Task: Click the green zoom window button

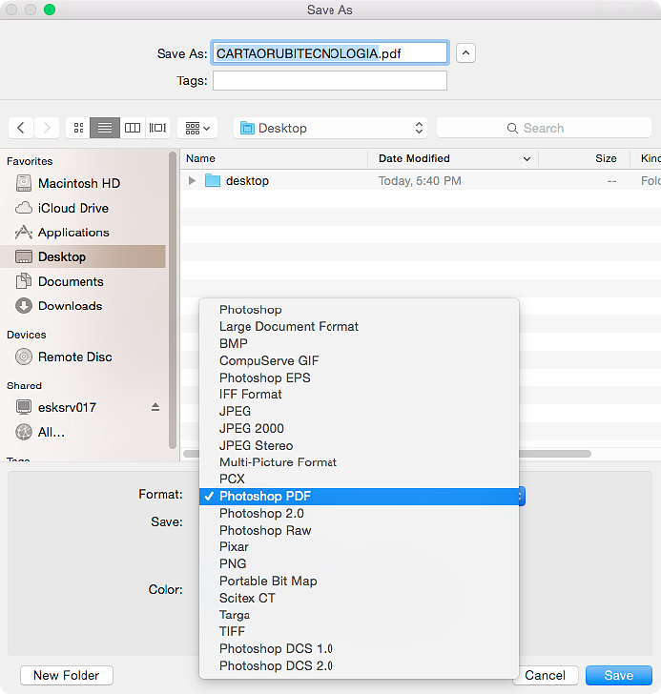Action: coord(50,10)
